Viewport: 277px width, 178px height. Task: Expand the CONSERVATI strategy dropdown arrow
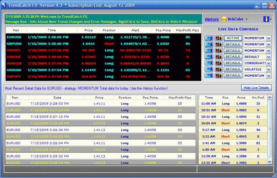[x=269, y=63]
